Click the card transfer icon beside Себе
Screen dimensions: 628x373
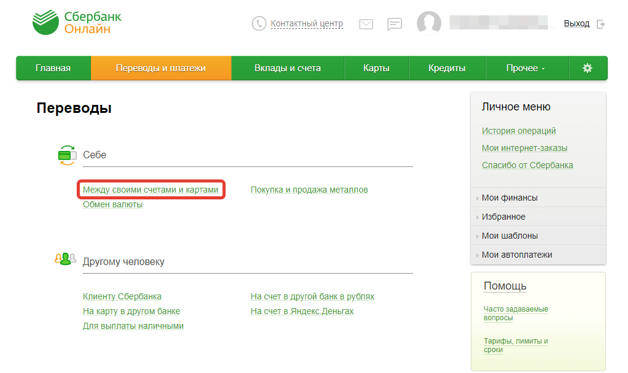coord(66,155)
